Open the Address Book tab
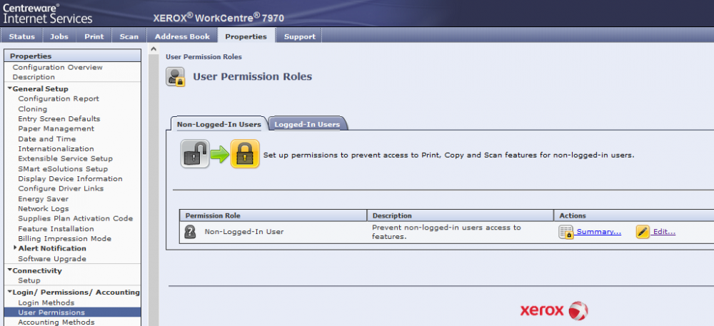Viewport: 714px width, 326px height. [x=182, y=36]
